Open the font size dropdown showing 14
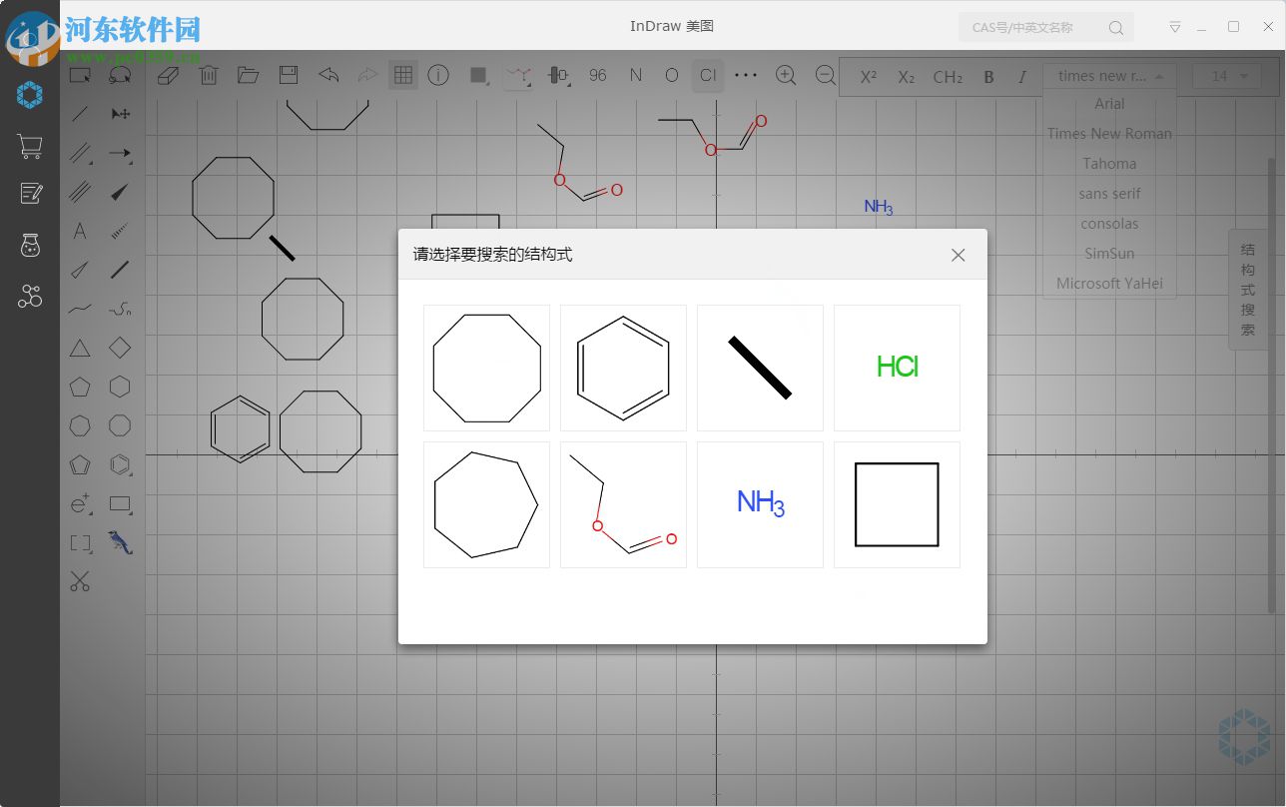 [x=1226, y=76]
